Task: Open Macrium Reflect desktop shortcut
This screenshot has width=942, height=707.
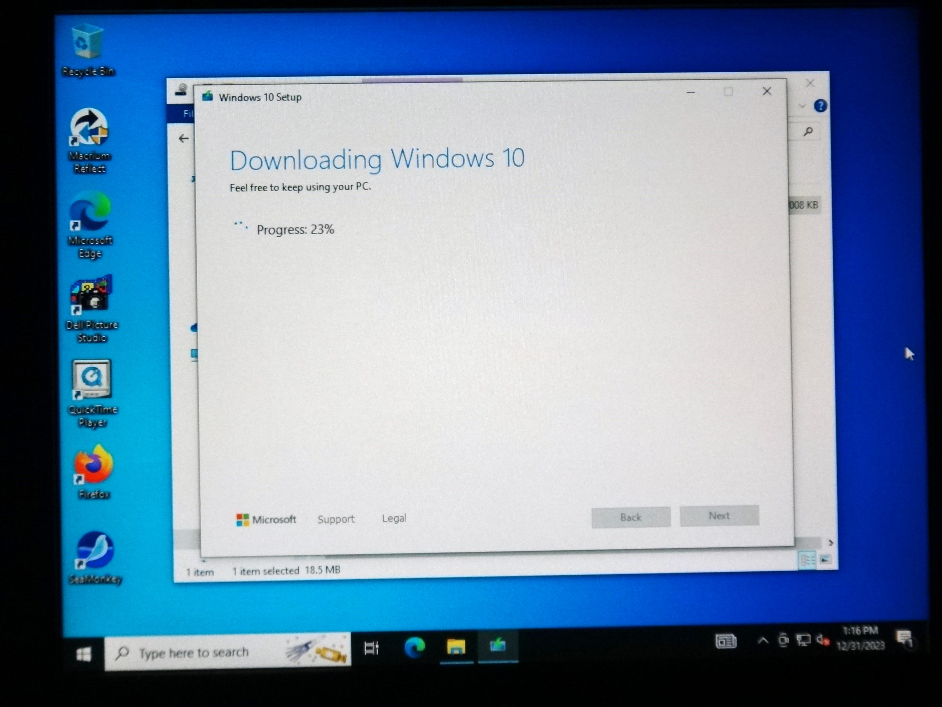Action: point(89,141)
